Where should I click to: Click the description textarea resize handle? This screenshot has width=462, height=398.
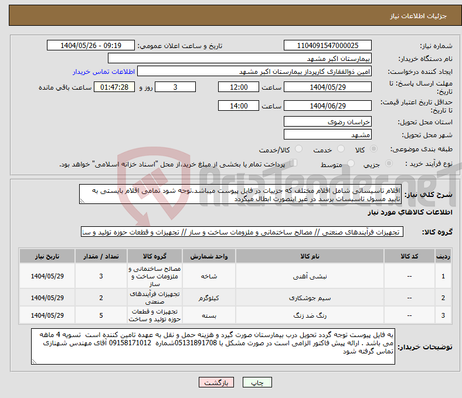point(82,201)
